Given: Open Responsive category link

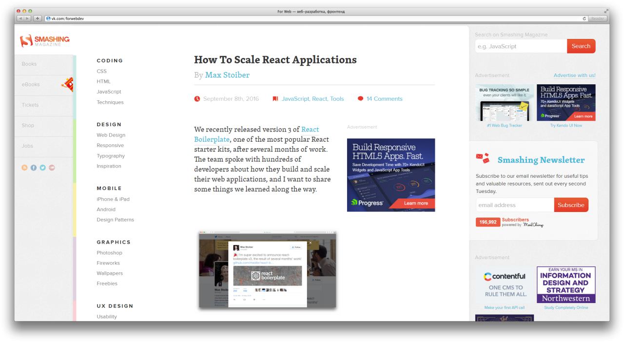Looking at the screenshot, I should pos(110,145).
